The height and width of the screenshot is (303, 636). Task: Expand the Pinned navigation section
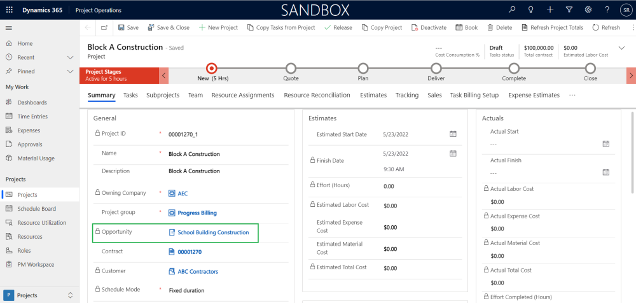pos(70,71)
